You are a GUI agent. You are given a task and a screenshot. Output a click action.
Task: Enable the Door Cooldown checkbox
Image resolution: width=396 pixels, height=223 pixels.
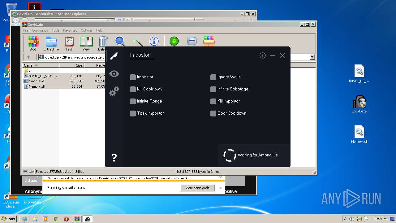pos(213,113)
